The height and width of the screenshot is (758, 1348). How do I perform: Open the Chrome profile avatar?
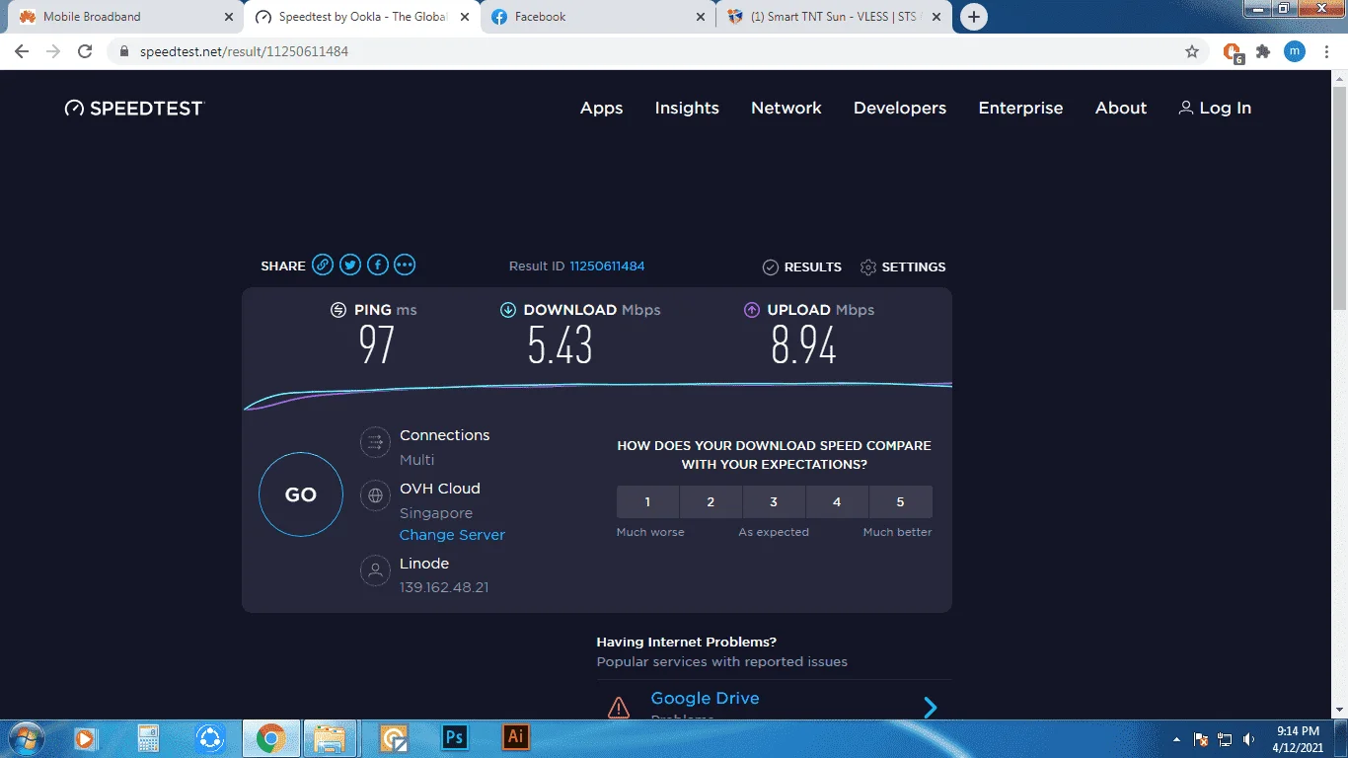coord(1295,51)
